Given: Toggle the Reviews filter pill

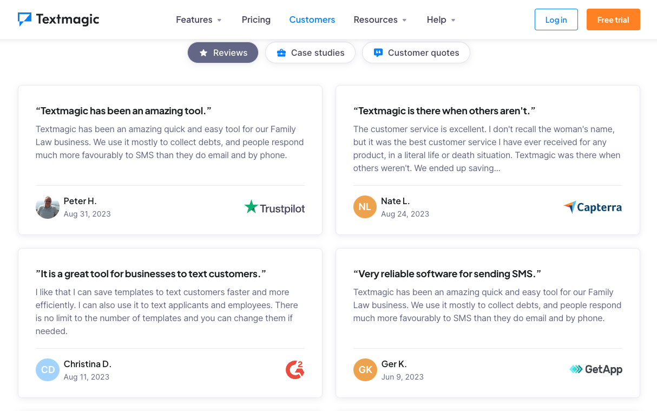Looking at the screenshot, I should (222, 53).
